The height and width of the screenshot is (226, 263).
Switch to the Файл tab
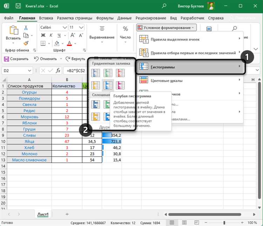click(8, 18)
